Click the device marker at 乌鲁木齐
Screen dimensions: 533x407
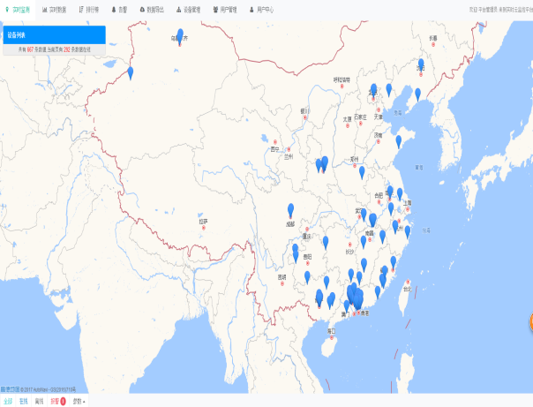180,37
